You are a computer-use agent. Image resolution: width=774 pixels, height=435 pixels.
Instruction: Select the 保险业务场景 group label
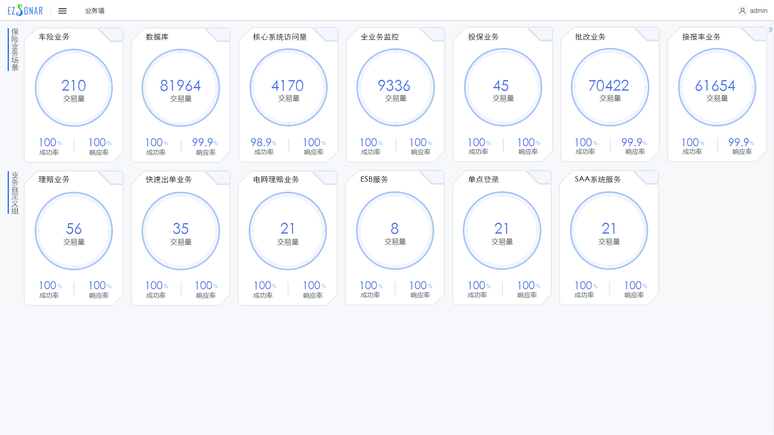coord(15,50)
